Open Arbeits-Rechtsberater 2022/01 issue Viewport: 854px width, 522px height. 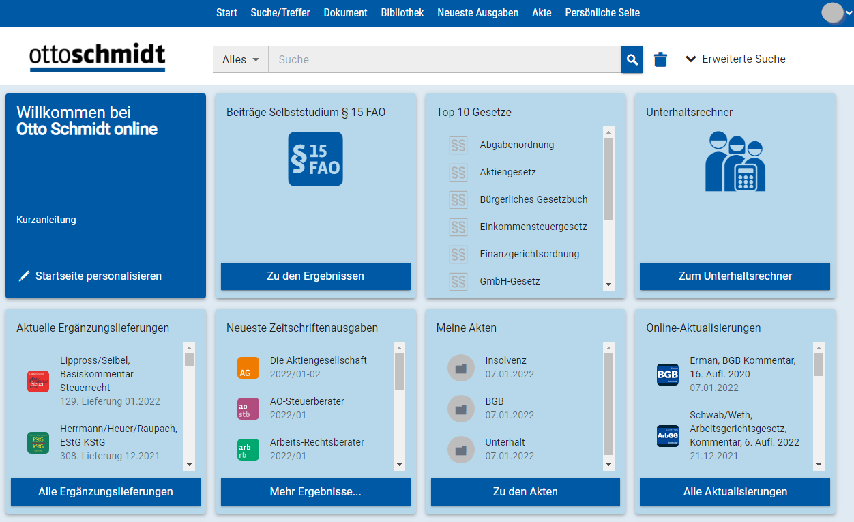tap(317, 449)
